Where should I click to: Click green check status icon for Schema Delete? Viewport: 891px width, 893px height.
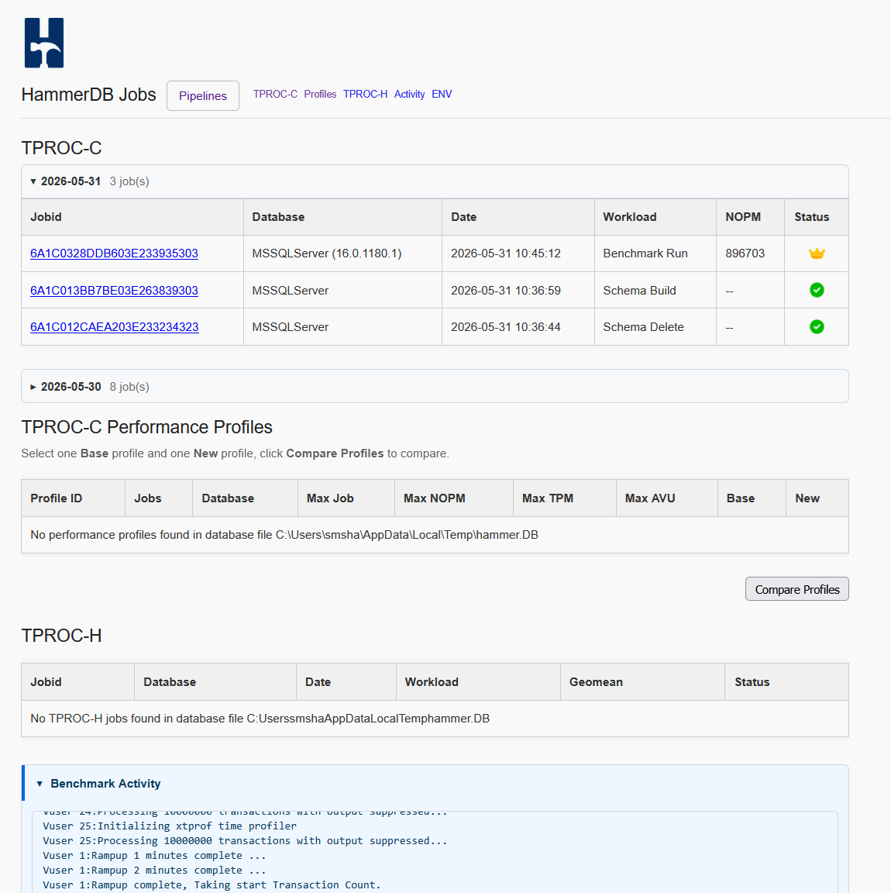tap(817, 327)
